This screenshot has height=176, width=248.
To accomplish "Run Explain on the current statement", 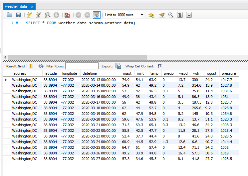I will tap(48, 15).
